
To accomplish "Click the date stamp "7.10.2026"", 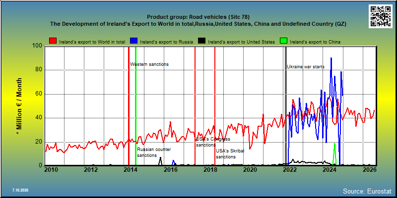I will click(x=20, y=190).
